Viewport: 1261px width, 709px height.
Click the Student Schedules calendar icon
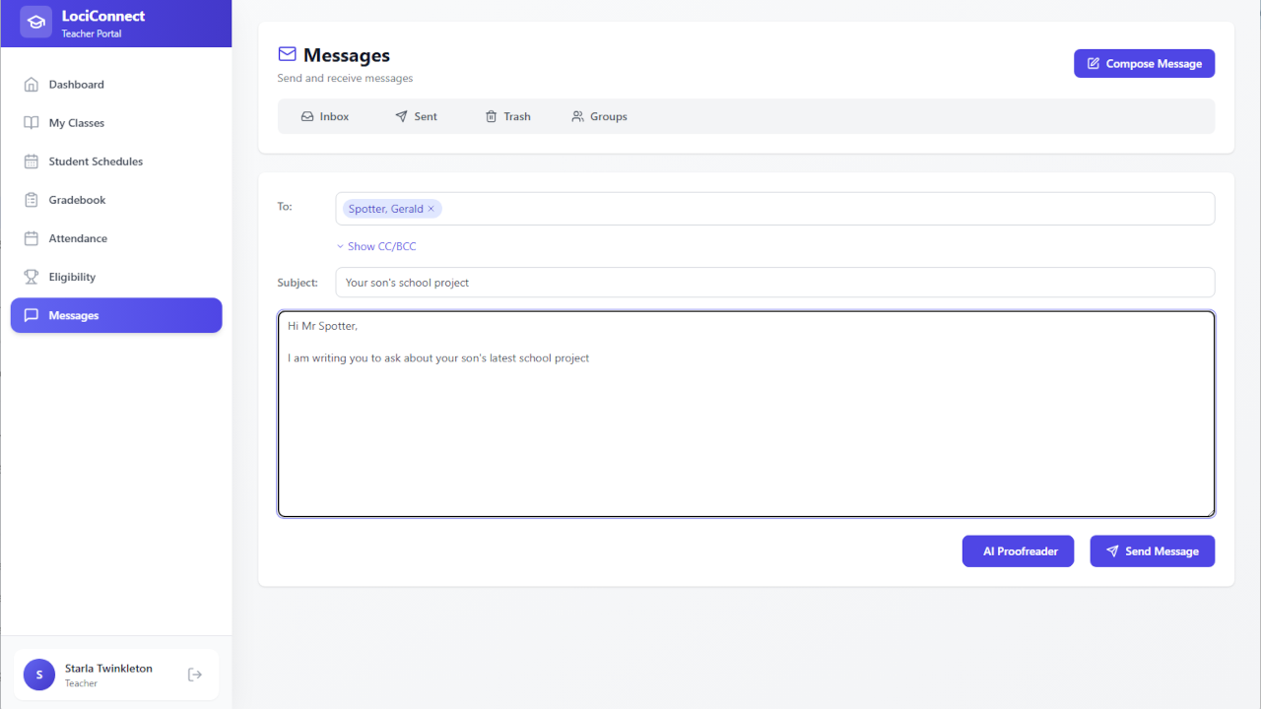32,161
